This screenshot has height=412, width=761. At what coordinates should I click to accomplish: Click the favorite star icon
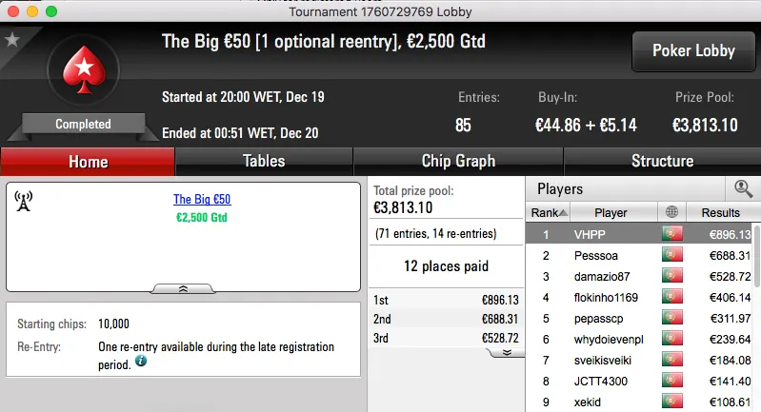click(12, 40)
